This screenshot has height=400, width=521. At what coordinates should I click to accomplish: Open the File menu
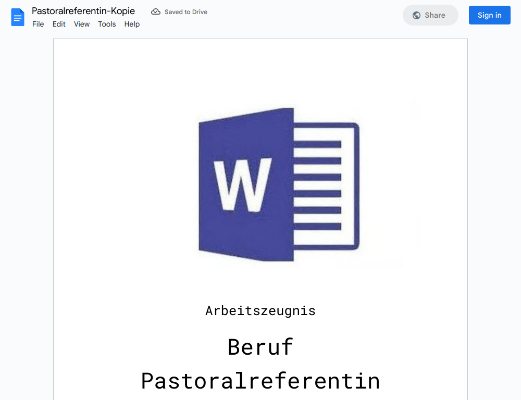pos(38,24)
